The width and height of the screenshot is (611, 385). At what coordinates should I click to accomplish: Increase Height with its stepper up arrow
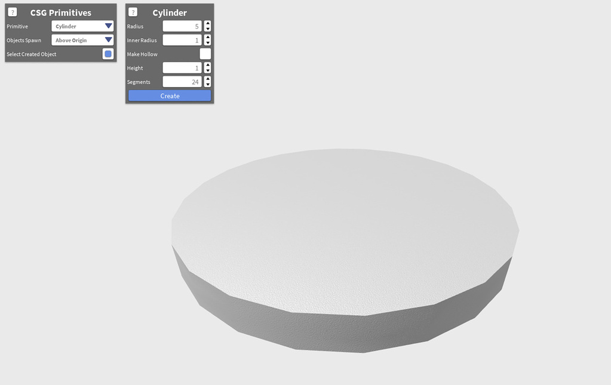coord(207,65)
